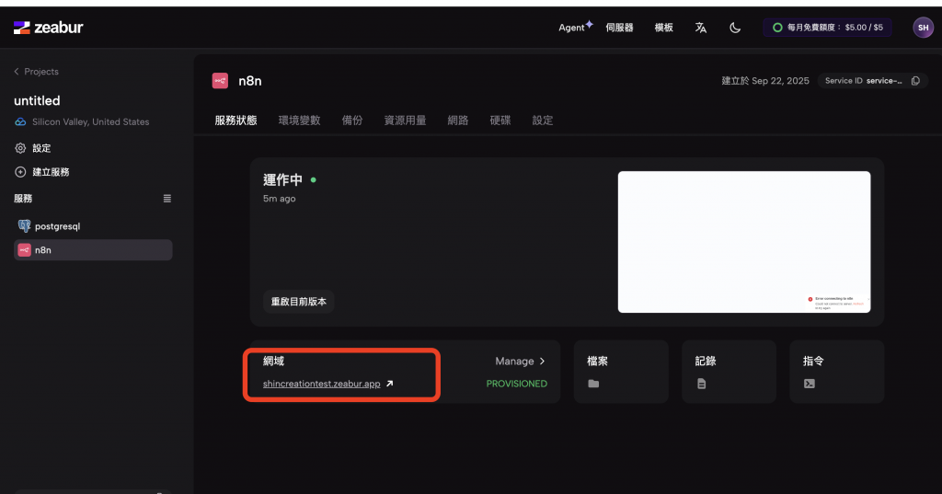Click the Zeabur logo
Screen dimensions: 942x494
(x=48, y=27)
